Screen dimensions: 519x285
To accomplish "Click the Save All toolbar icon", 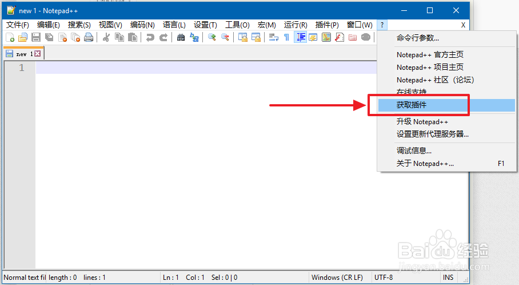I will [x=49, y=37].
